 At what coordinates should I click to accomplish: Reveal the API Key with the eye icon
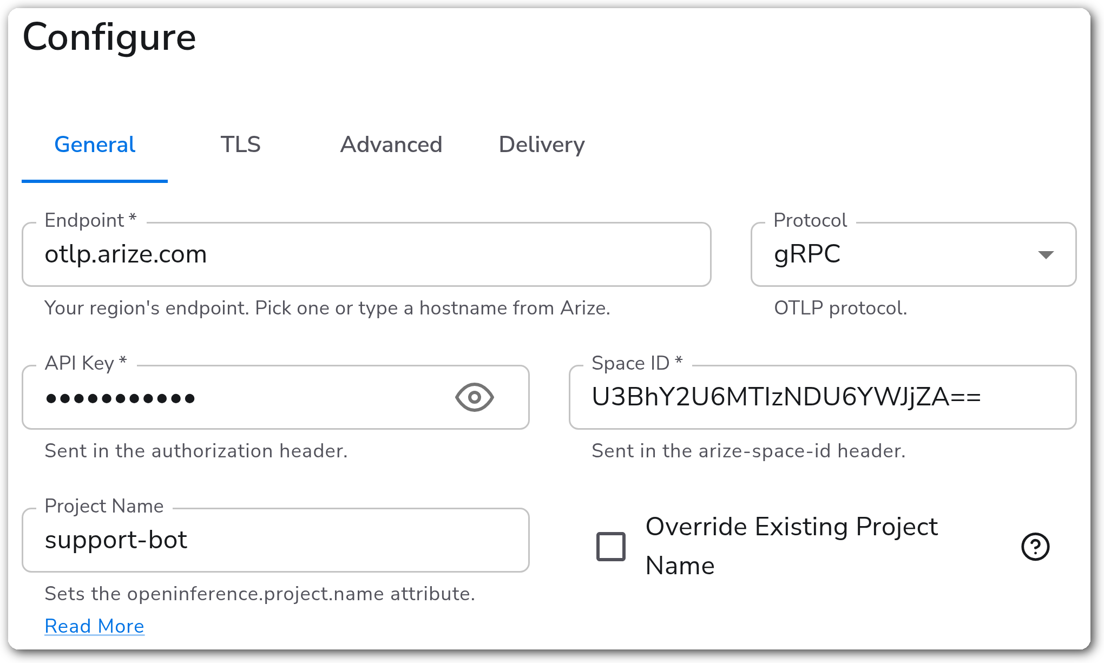(474, 398)
